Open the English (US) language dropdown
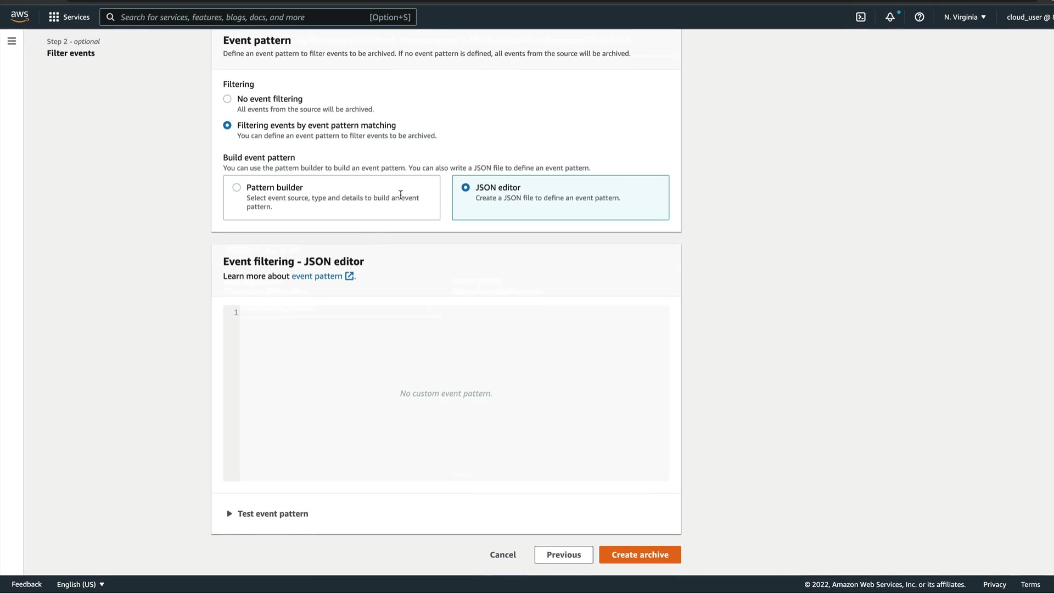Viewport: 1054px width, 593px height. pos(81,584)
